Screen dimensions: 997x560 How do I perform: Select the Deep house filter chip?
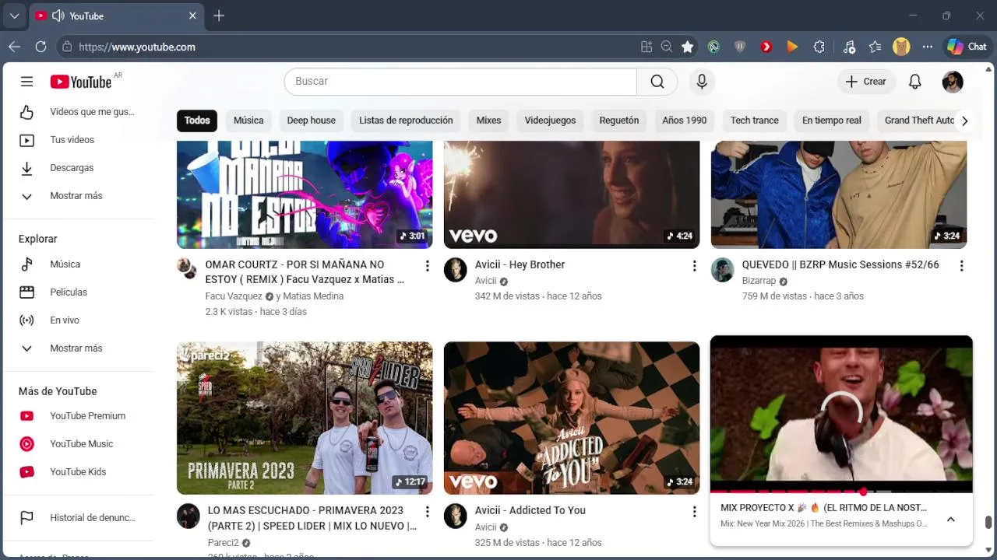coord(311,121)
